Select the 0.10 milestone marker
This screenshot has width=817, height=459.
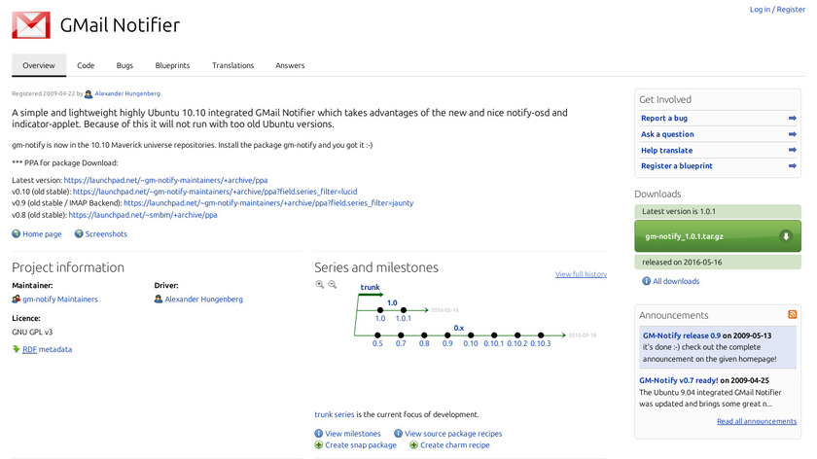tap(471, 335)
